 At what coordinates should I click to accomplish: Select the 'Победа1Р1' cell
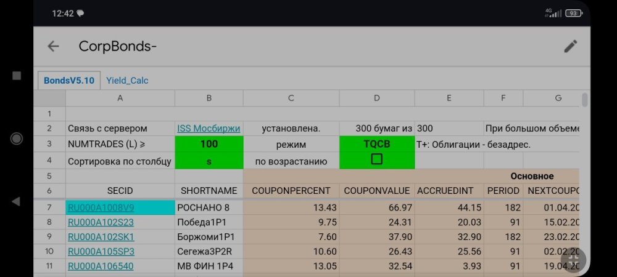coord(209,222)
